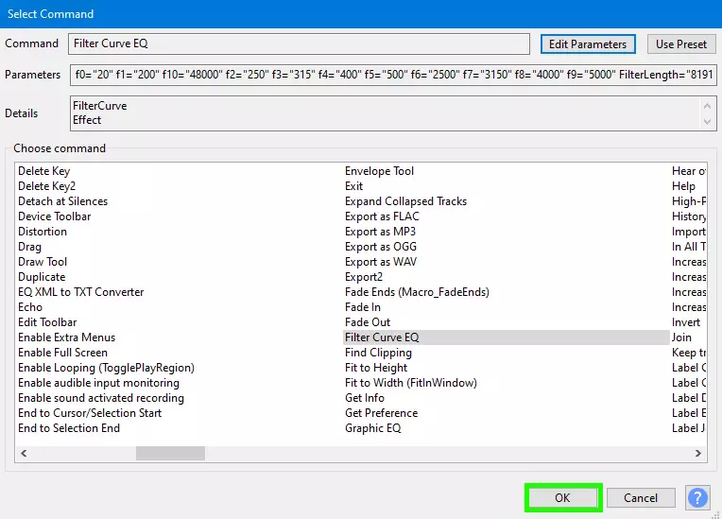
Task: Choose Edit Toolbar in the list
Action: (47, 322)
